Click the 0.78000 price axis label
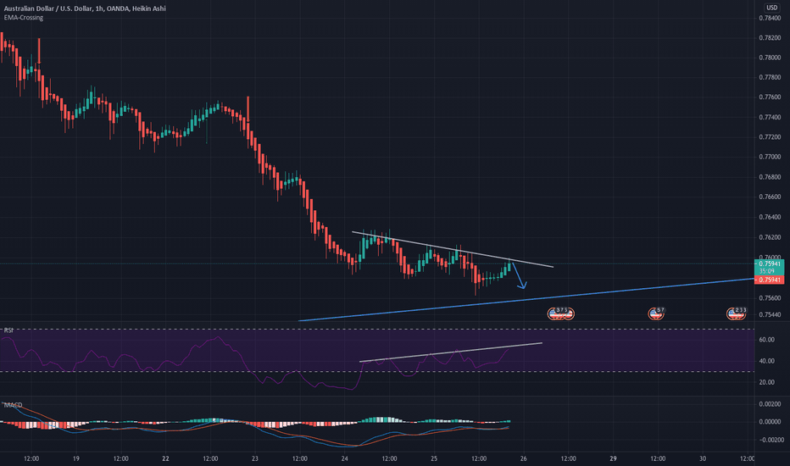 770,58
